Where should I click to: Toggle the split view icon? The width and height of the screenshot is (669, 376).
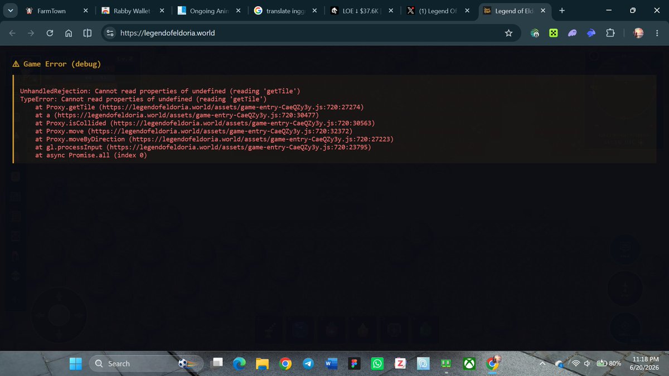click(x=87, y=33)
